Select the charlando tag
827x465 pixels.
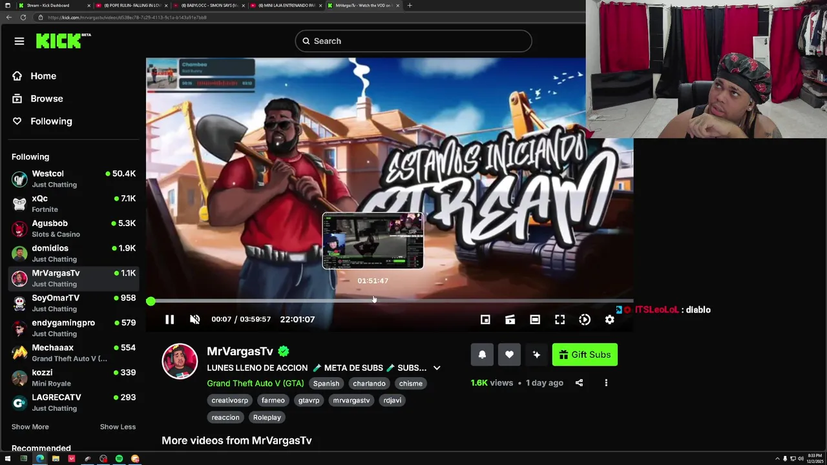(369, 384)
